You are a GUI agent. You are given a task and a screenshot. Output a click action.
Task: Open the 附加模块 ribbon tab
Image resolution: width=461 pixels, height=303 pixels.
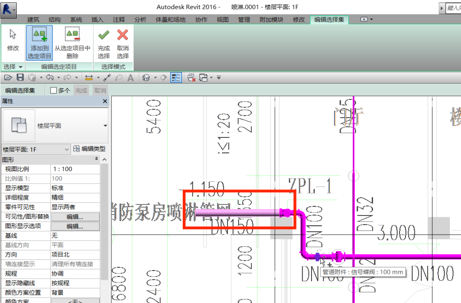(x=271, y=20)
